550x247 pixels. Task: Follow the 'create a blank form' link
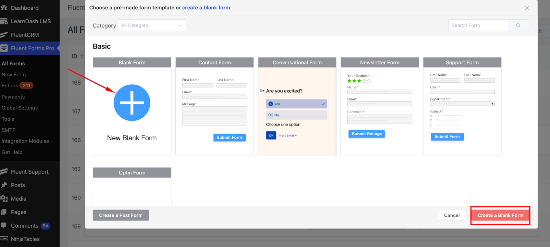point(206,8)
